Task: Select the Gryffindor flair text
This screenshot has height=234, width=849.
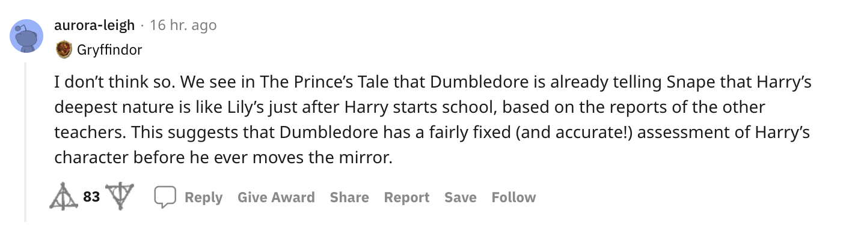Action: point(109,50)
